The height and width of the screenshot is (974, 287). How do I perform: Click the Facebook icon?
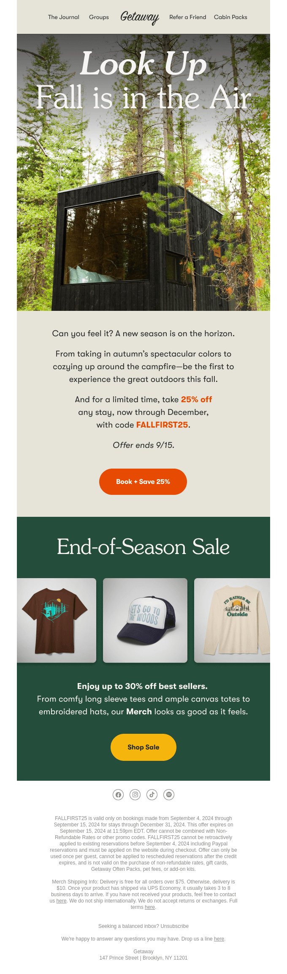coord(118,795)
